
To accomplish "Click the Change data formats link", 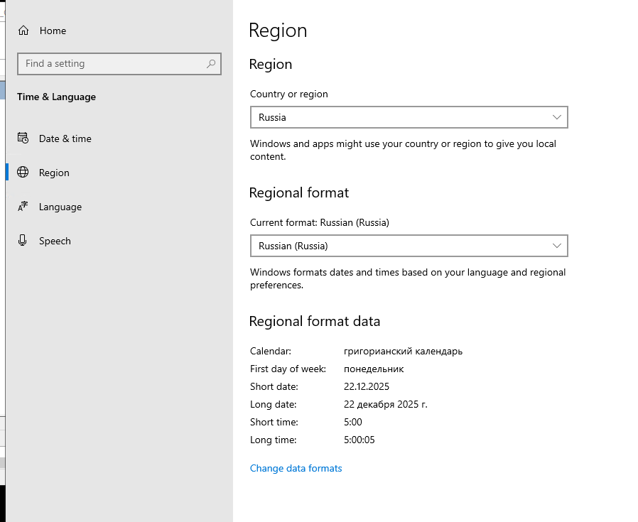I will [x=296, y=468].
